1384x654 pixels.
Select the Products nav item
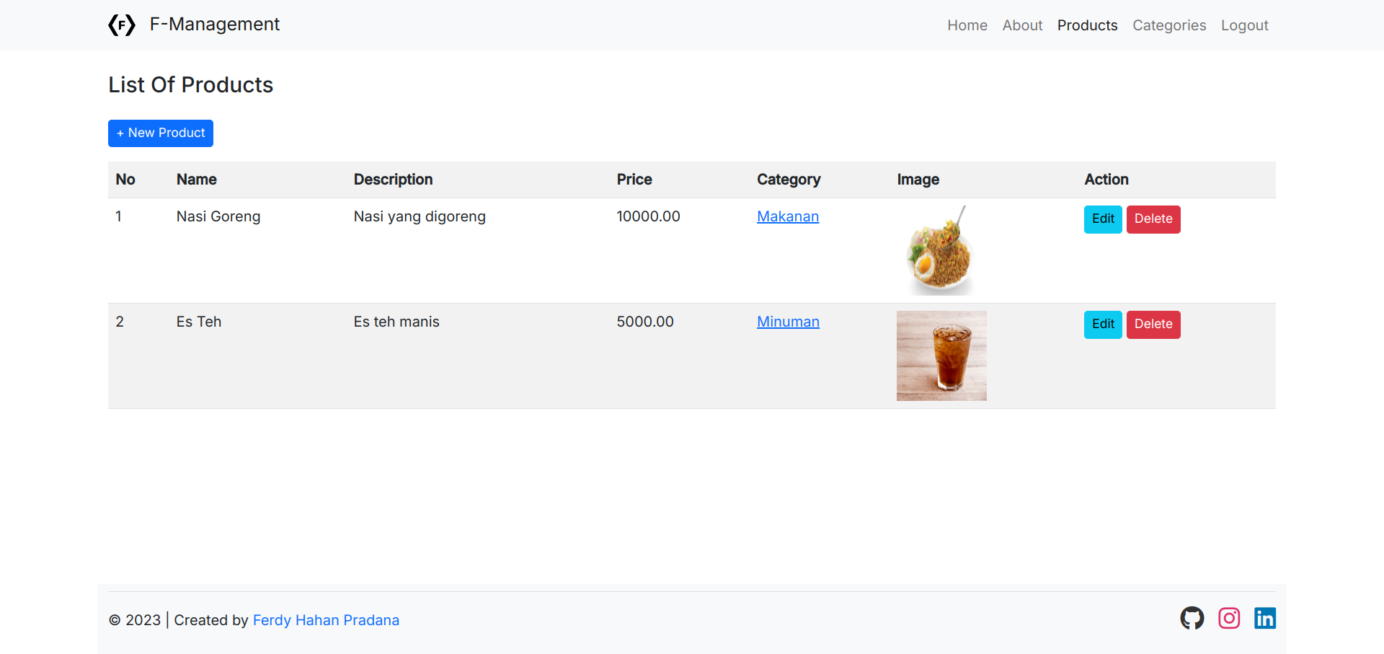[1087, 25]
